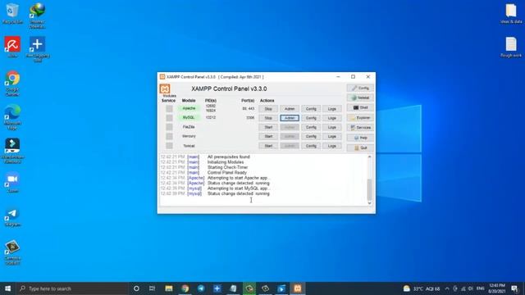Click the Cortana circle in taskbar
525x295 pixels.
point(136,288)
